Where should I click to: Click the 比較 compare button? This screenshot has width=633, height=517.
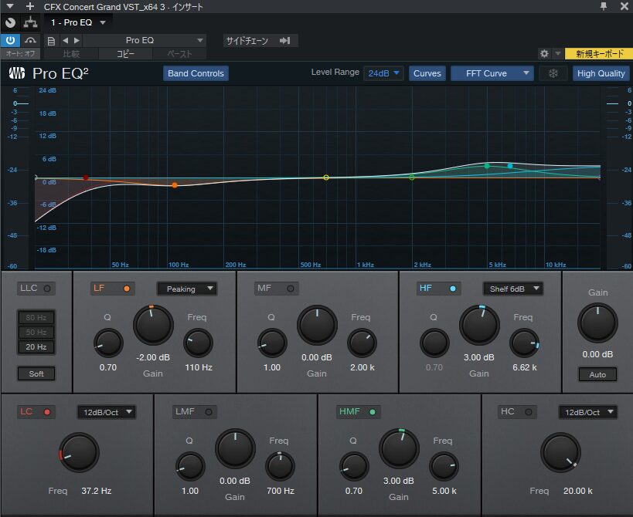click(x=71, y=54)
